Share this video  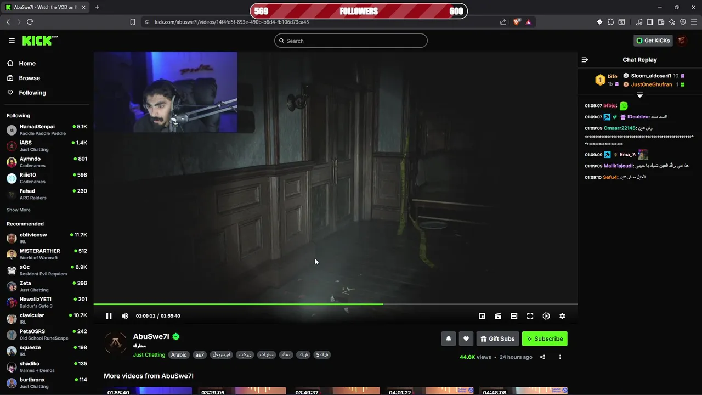(x=542, y=357)
